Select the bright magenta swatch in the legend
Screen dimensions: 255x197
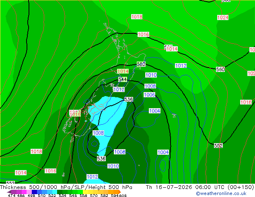(x=24, y=192)
